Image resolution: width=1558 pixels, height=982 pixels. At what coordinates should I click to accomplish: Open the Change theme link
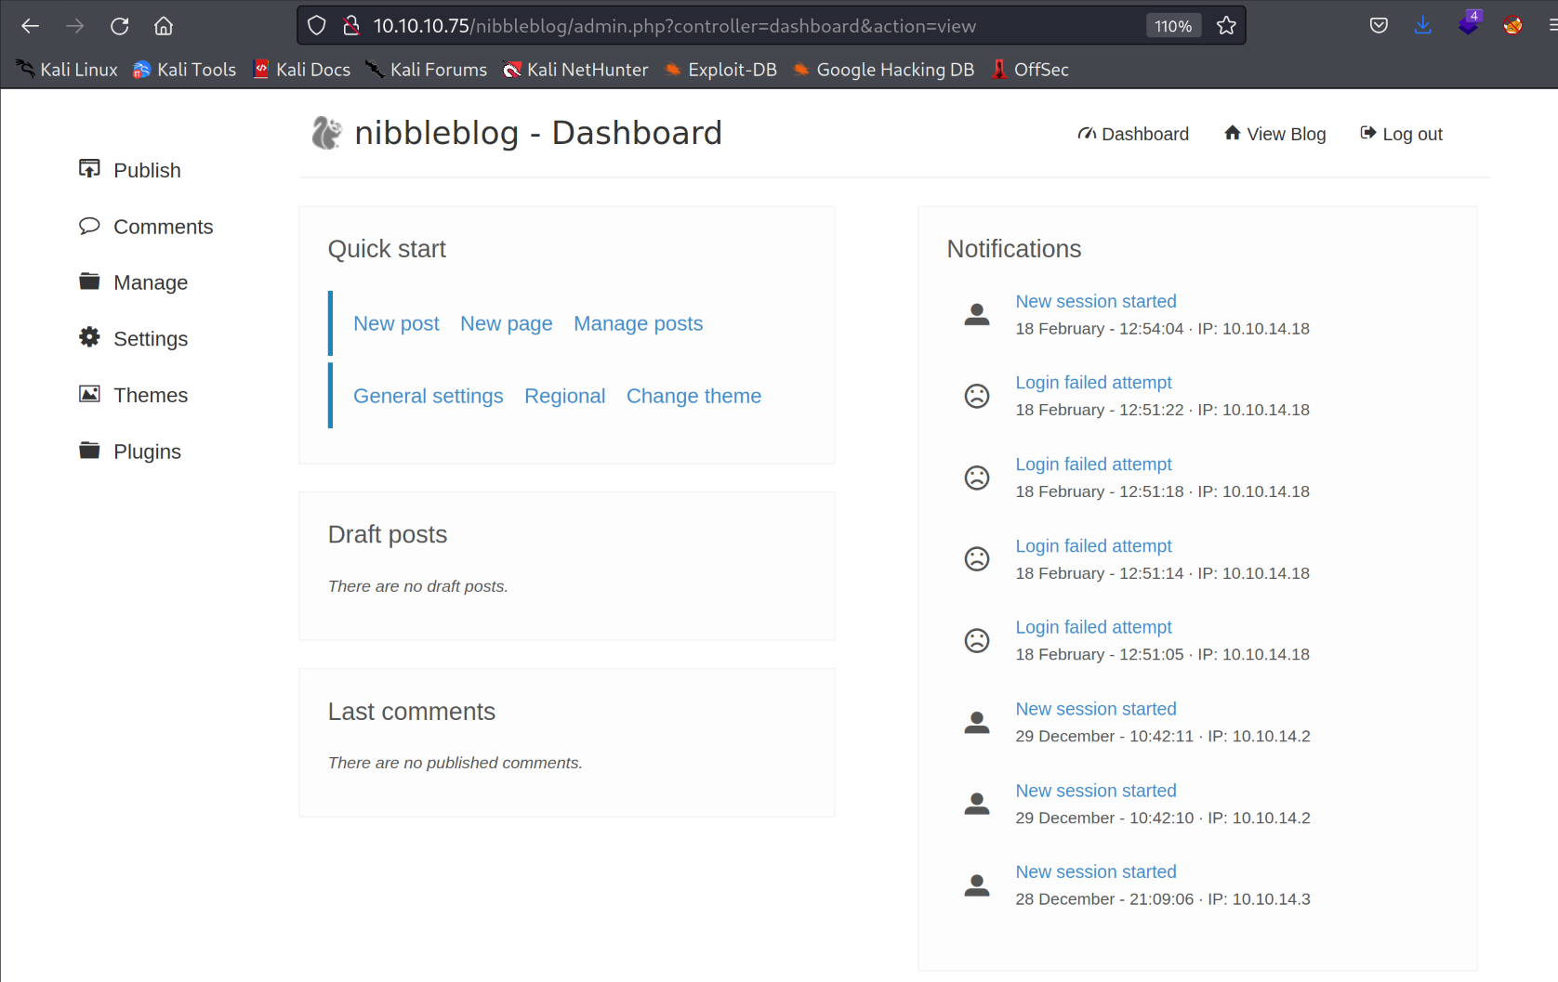tap(693, 396)
